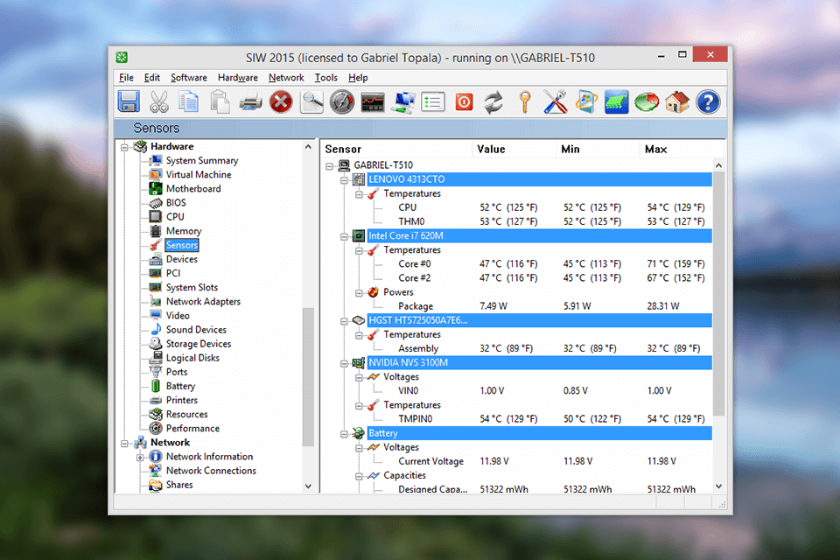Open the Shutdown options tool
This screenshot has width=840, height=560.
coord(463,102)
